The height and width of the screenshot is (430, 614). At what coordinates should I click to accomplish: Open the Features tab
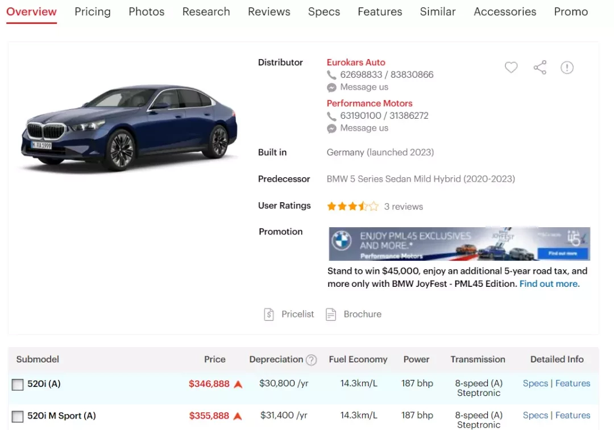[x=380, y=12]
